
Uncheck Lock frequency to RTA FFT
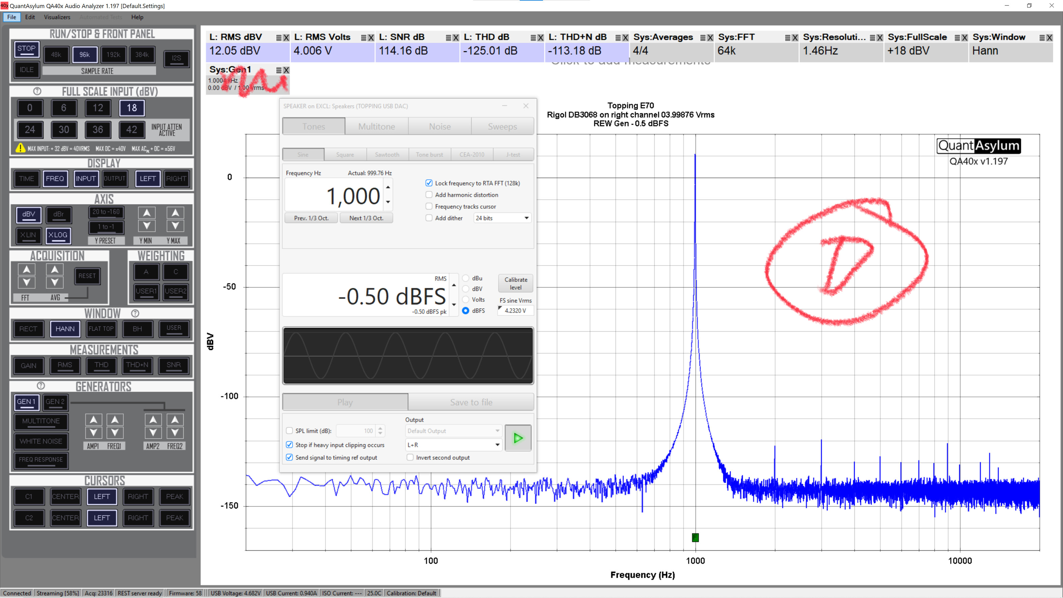[x=429, y=183]
